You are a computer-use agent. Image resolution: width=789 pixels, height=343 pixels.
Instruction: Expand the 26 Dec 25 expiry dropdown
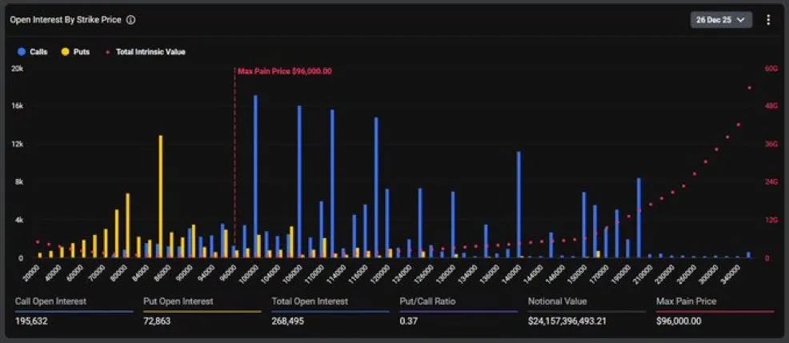point(721,19)
